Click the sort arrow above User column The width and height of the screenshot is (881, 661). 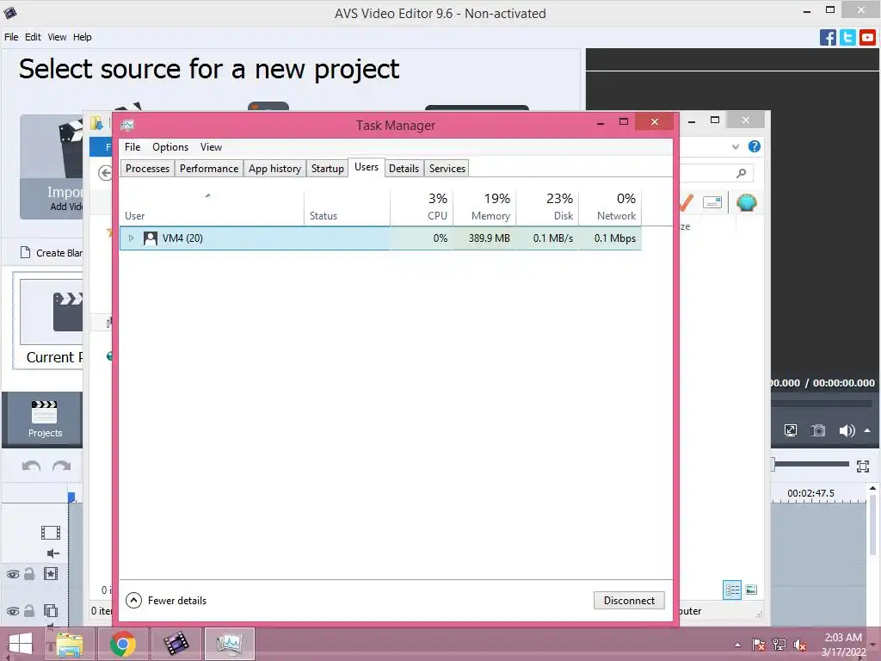[208, 195]
